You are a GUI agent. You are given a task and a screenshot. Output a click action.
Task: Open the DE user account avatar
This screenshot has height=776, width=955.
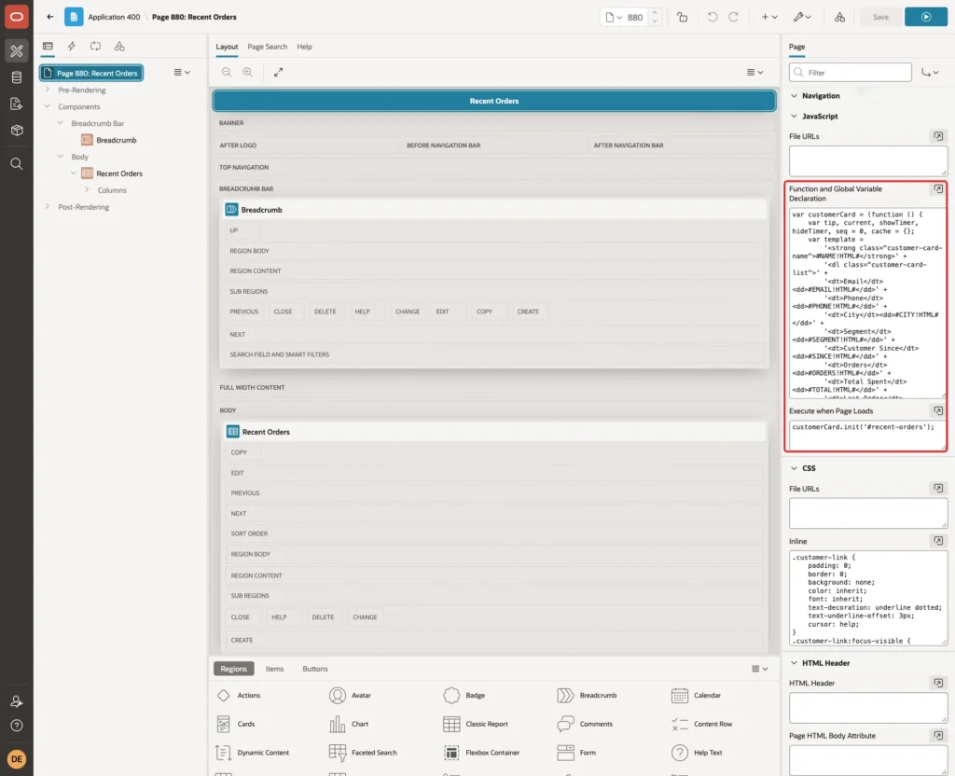tap(17, 759)
